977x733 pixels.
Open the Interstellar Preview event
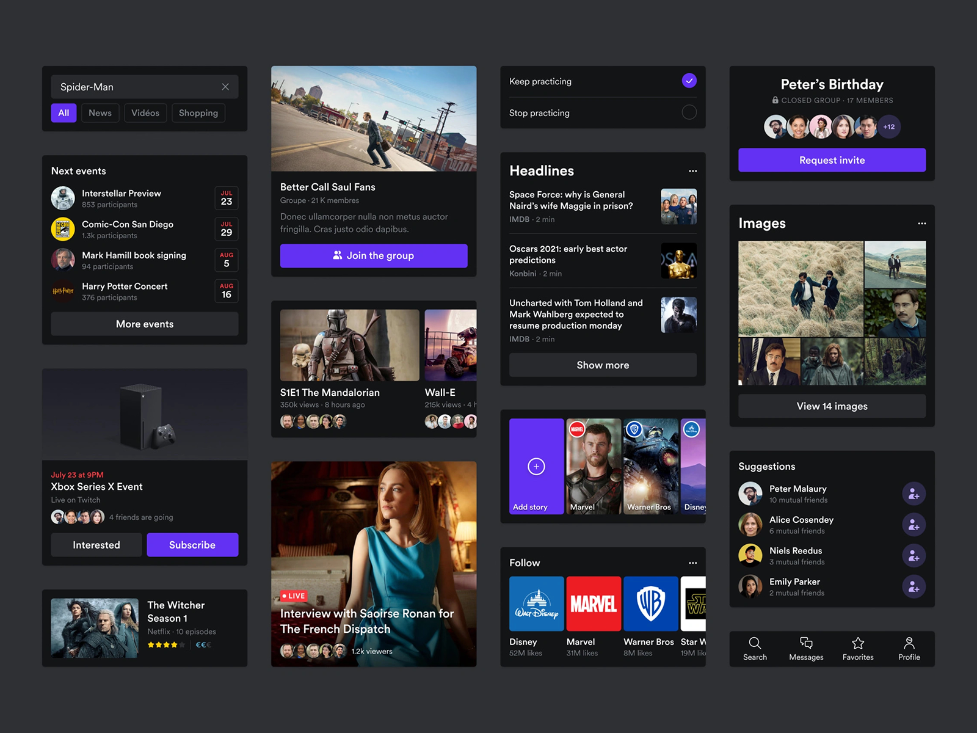point(145,199)
